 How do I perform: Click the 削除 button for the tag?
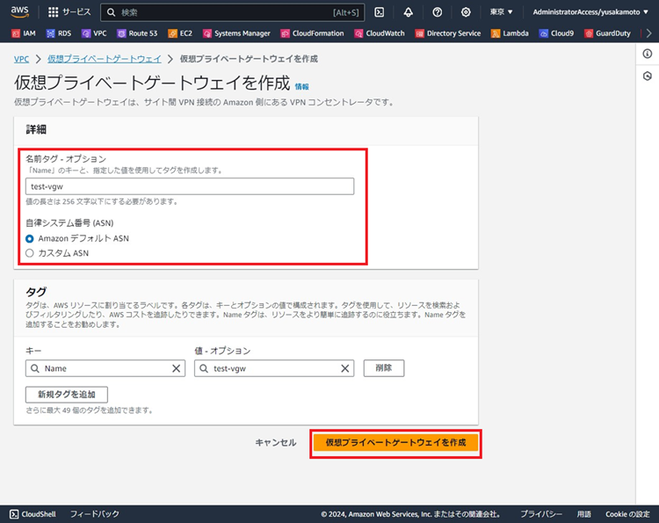383,368
